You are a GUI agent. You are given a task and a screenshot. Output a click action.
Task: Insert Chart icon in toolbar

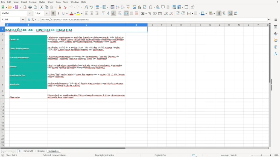(x=139, y=7)
